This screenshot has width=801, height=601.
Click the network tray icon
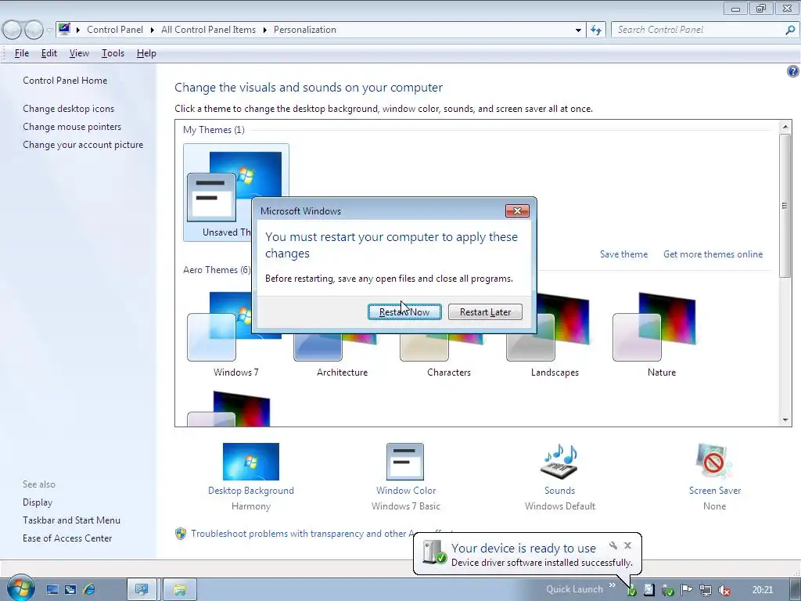click(x=705, y=590)
